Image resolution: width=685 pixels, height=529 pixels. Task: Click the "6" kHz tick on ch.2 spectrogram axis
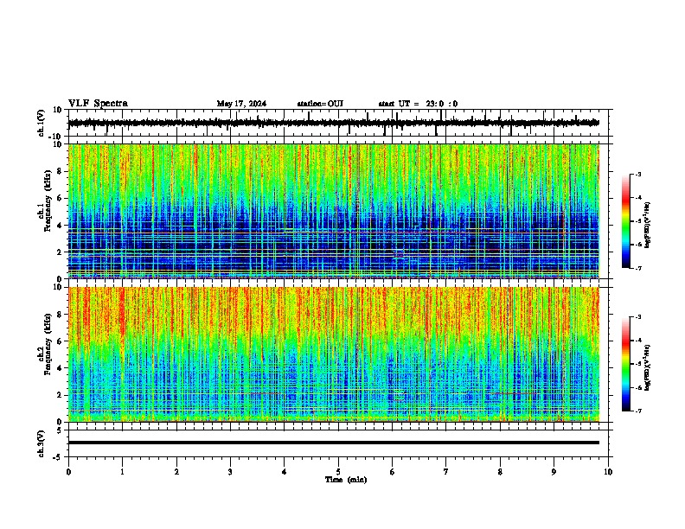coord(60,341)
